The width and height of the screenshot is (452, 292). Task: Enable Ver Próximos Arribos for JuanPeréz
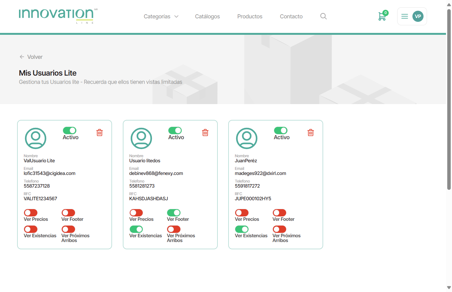coord(279,229)
